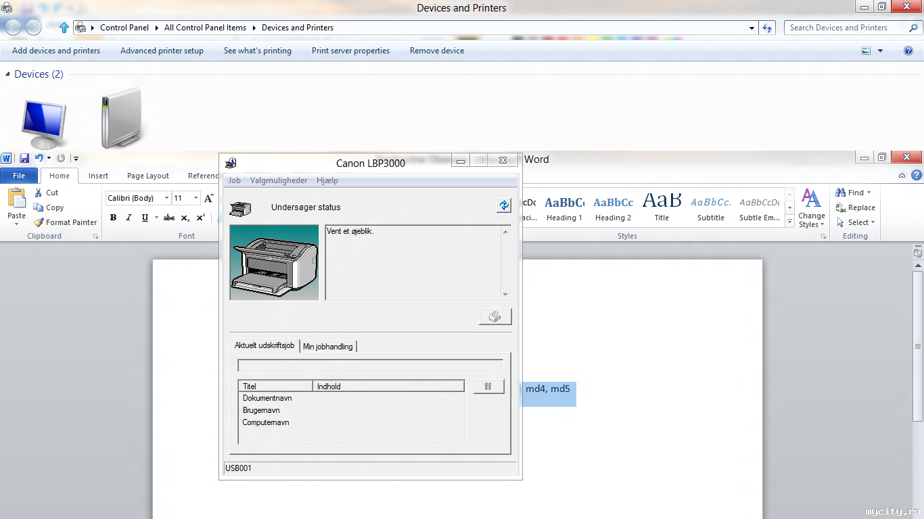Click the Titel column header
The image size is (924, 519).
pos(276,387)
